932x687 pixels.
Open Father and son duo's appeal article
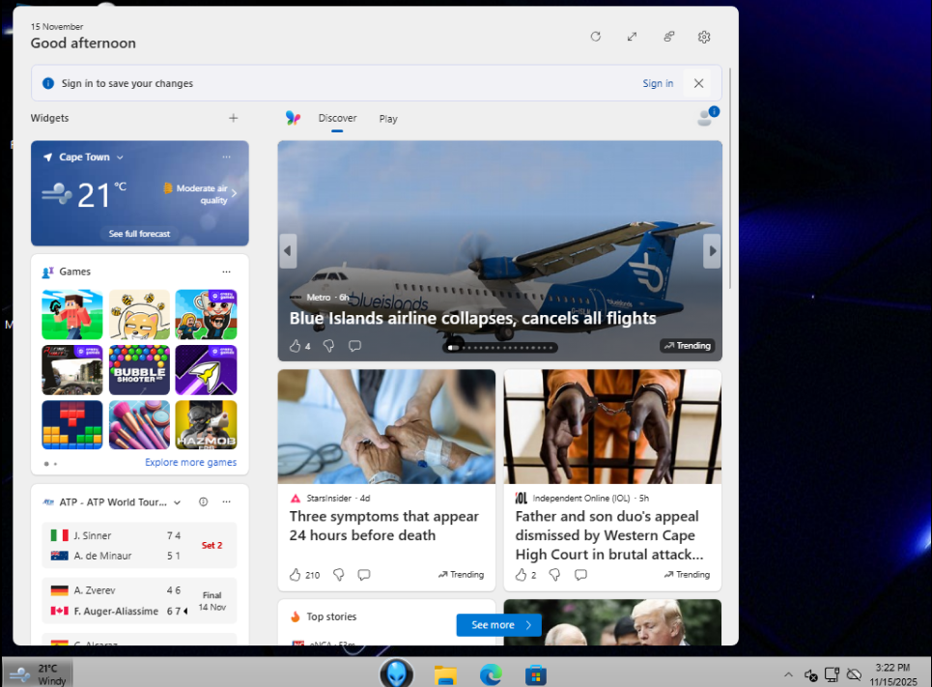[609, 535]
